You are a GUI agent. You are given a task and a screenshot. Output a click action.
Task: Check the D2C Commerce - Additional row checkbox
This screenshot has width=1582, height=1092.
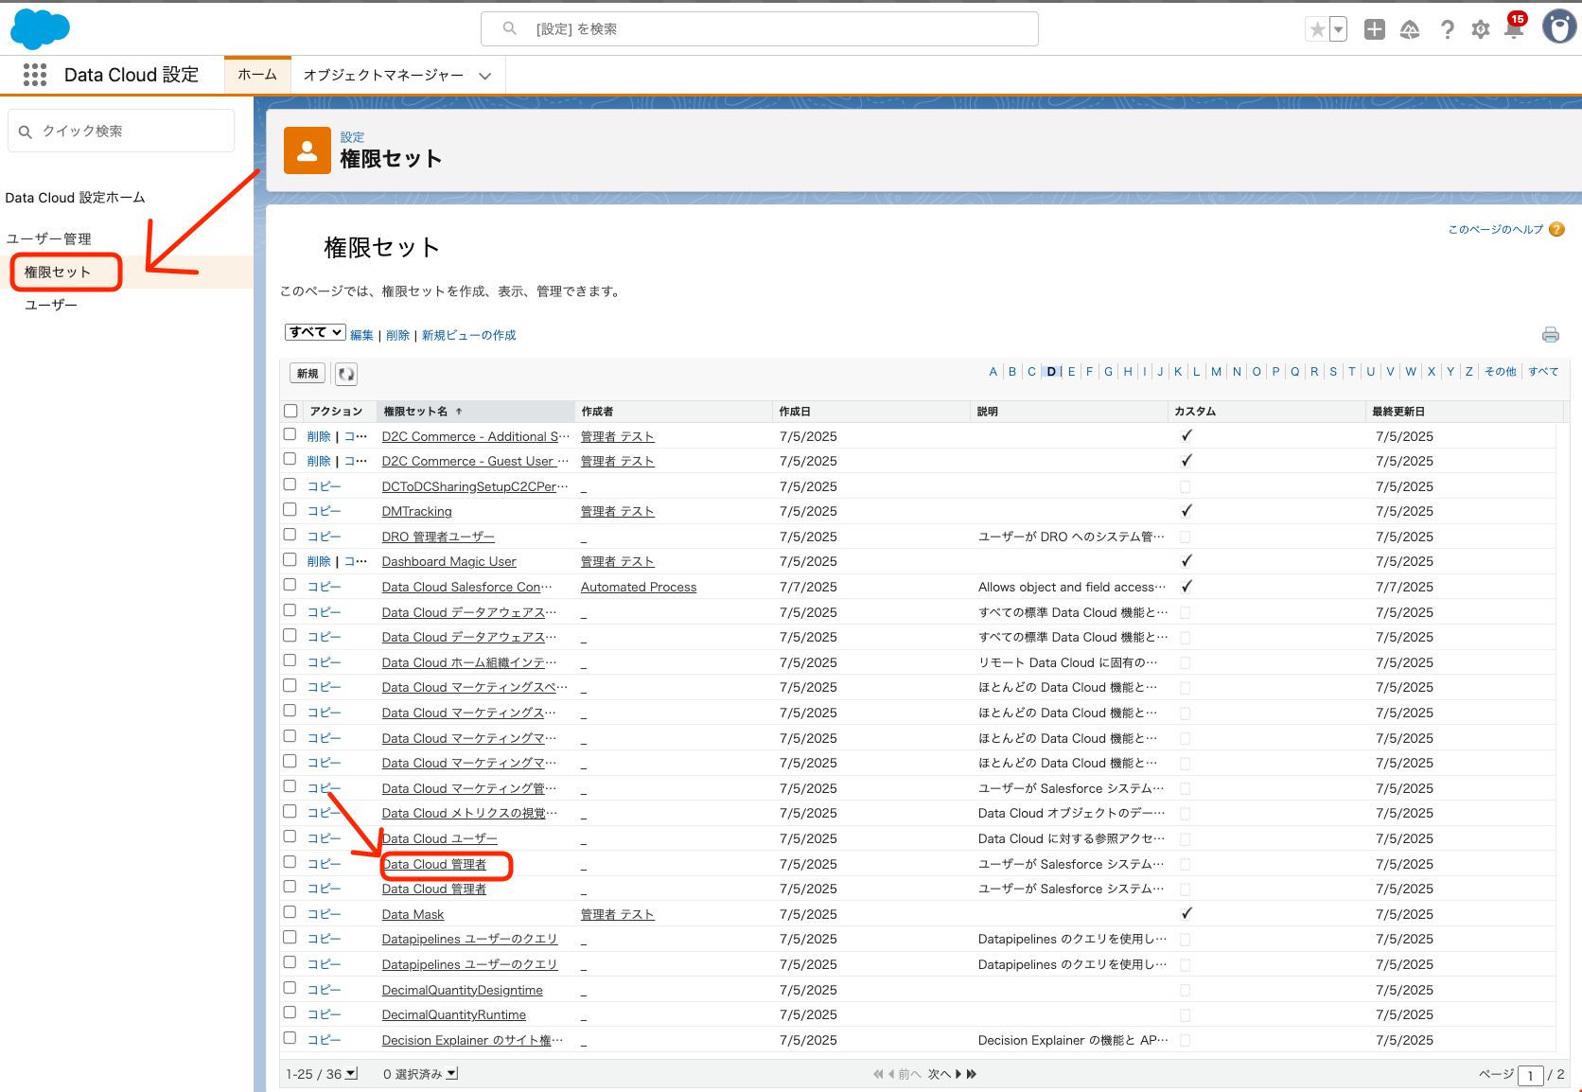(x=290, y=434)
